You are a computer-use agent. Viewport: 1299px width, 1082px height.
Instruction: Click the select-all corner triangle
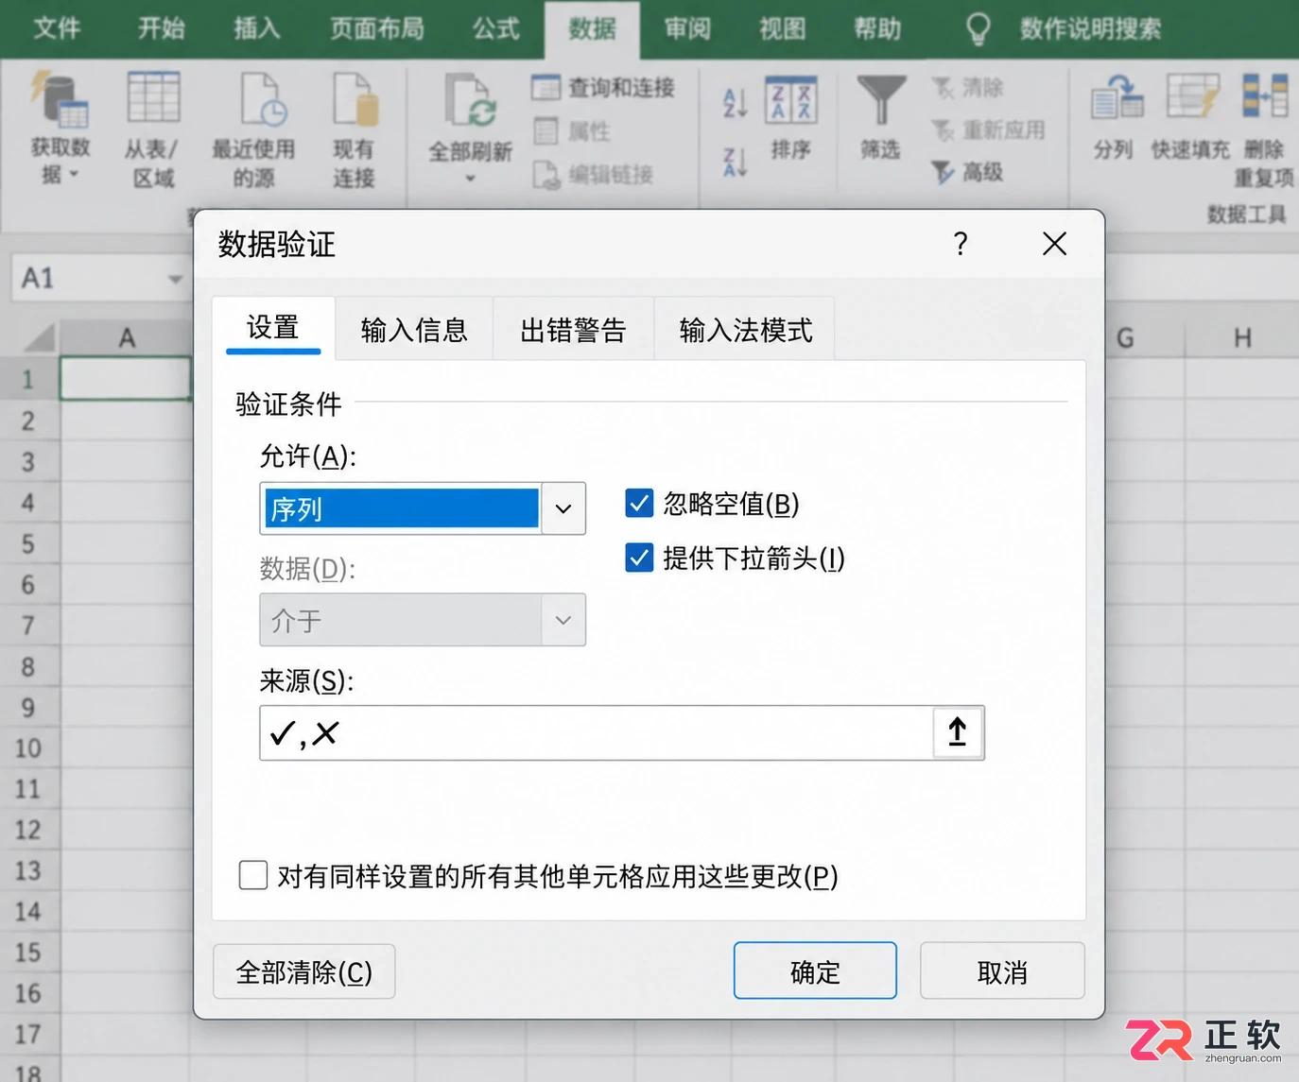pos(38,336)
